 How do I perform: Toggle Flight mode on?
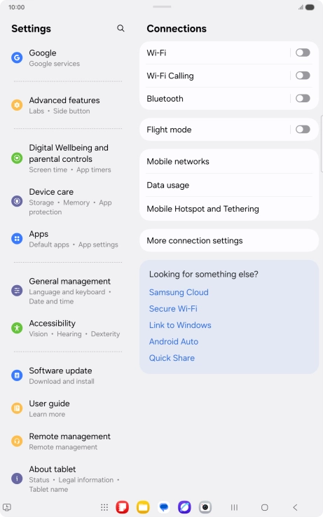pyautogui.click(x=303, y=129)
